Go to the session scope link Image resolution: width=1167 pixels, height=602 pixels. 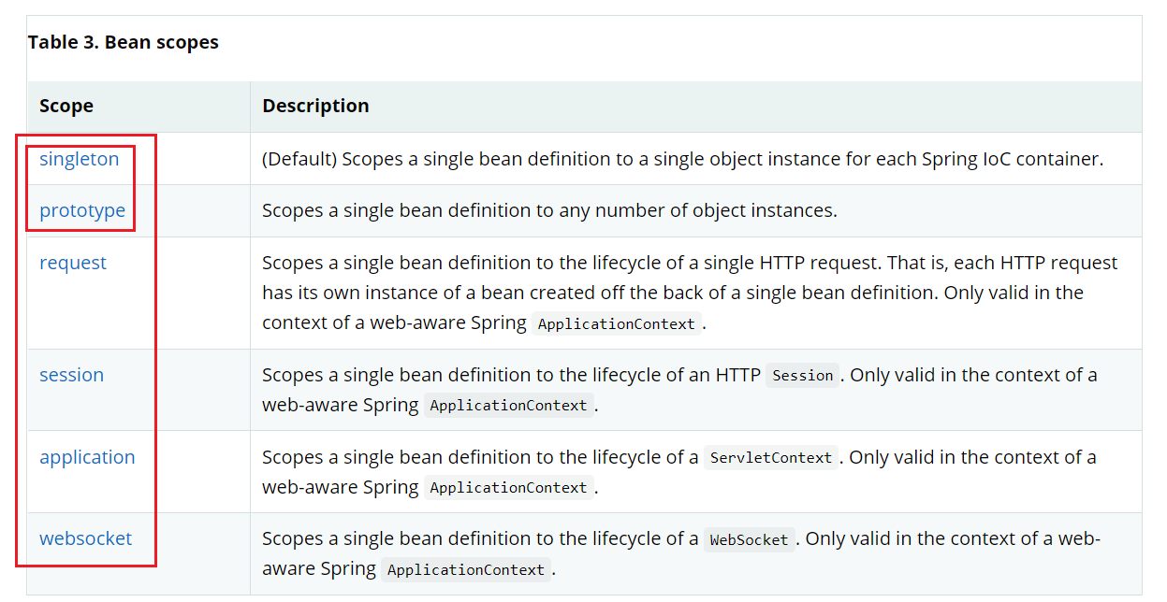[71, 375]
